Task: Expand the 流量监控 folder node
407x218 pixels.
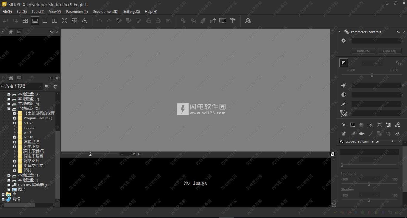Action: coord(14,142)
